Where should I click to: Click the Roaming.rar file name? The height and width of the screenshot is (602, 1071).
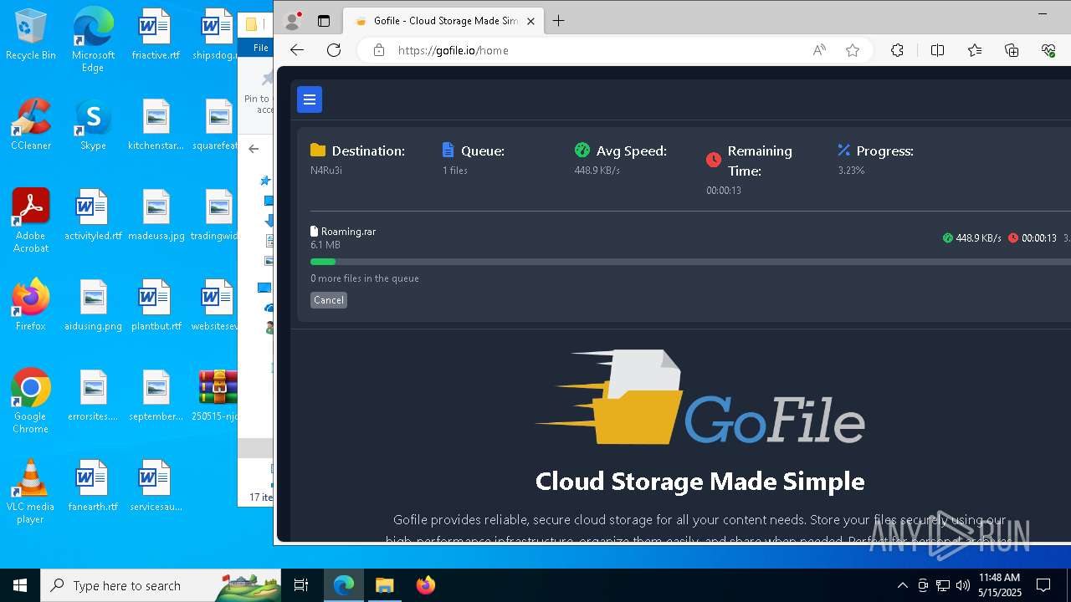point(348,232)
